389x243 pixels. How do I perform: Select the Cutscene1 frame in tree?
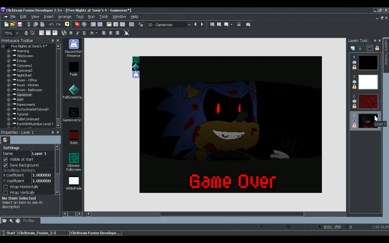(x=24, y=66)
